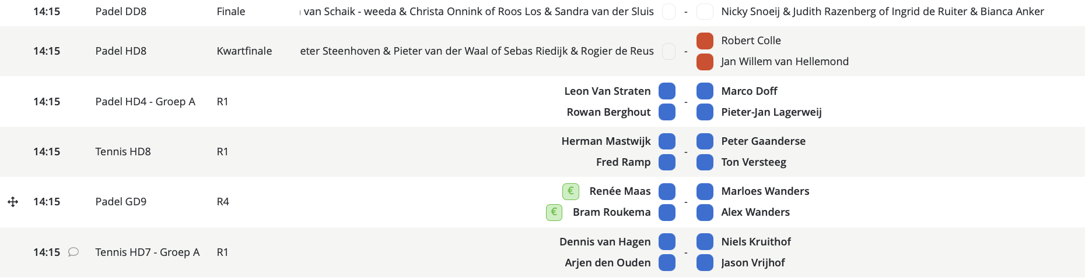Viewport: 1085px width, 278px height.
Task: Toggle the empty box after Sandra van der Sluis
Action: point(668,12)
